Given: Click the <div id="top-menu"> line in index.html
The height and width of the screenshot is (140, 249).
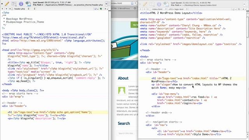Looking at the screenshot, I should point(165,94).
